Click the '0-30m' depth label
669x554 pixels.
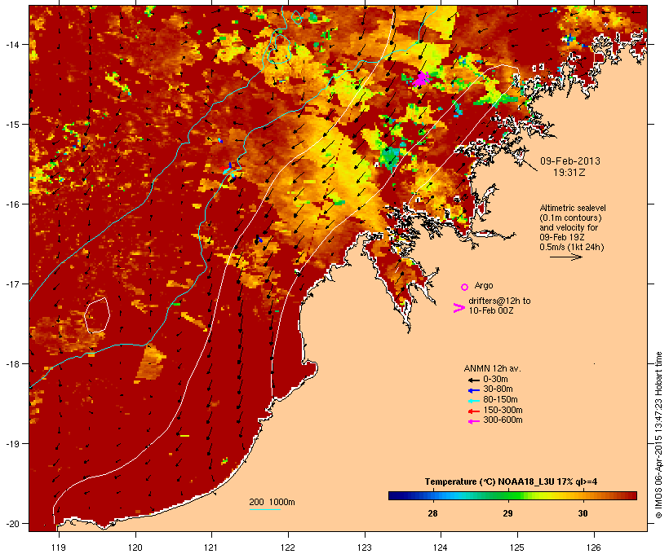pos(495,380)
